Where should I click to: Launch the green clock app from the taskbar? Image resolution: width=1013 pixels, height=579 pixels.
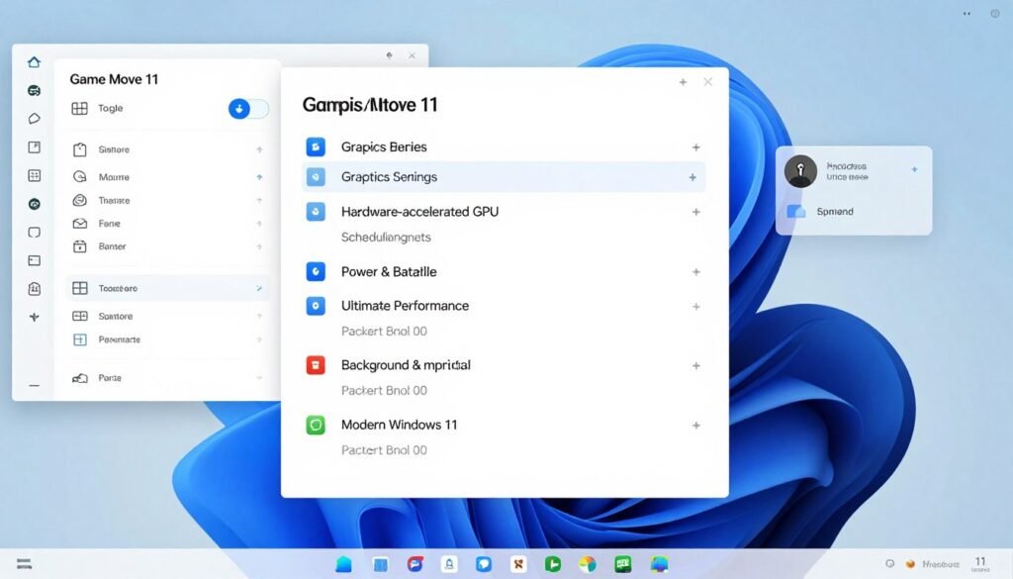[552, 564]
